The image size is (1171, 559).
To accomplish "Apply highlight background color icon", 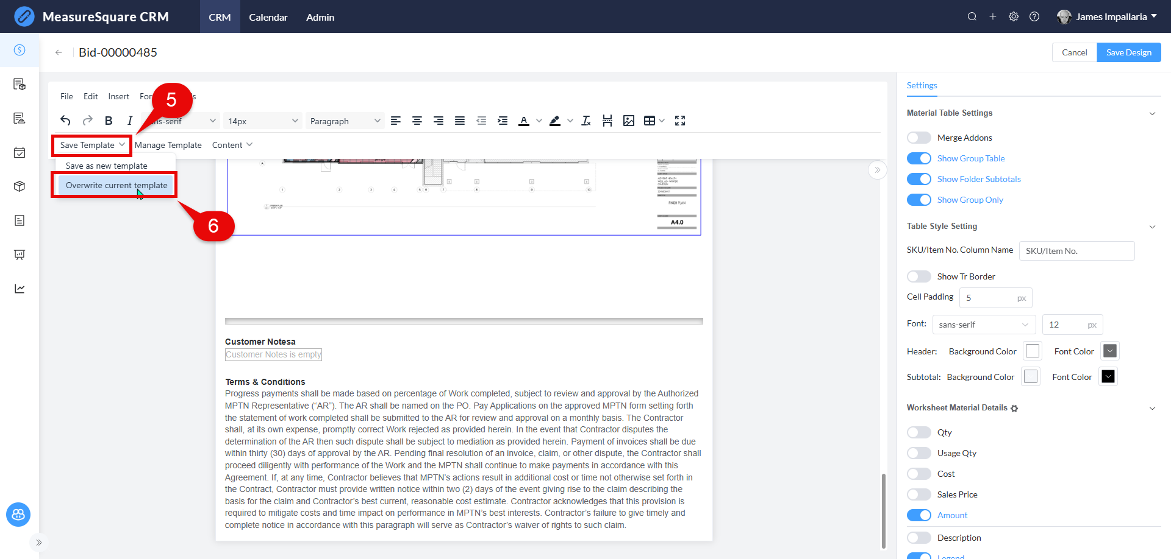I will point(555,121).
